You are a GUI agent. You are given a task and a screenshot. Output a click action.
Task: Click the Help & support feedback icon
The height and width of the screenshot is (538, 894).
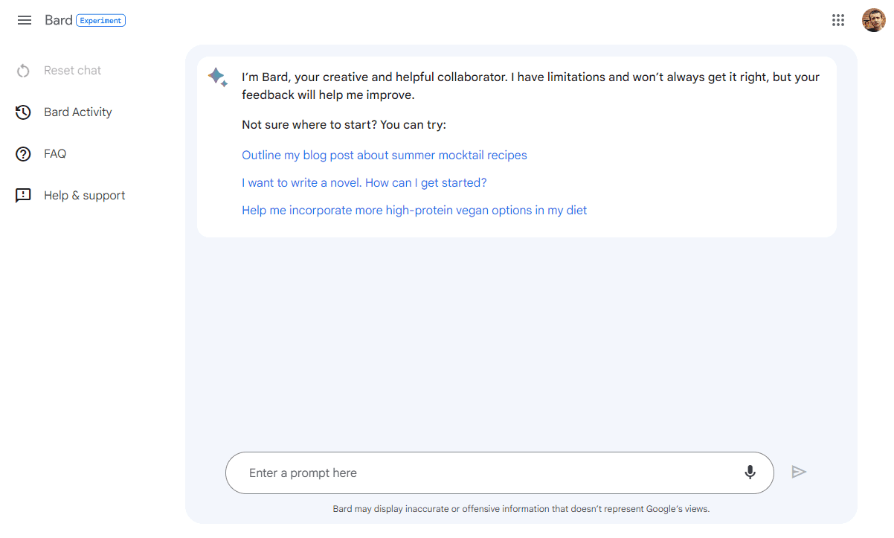(23, 196)
